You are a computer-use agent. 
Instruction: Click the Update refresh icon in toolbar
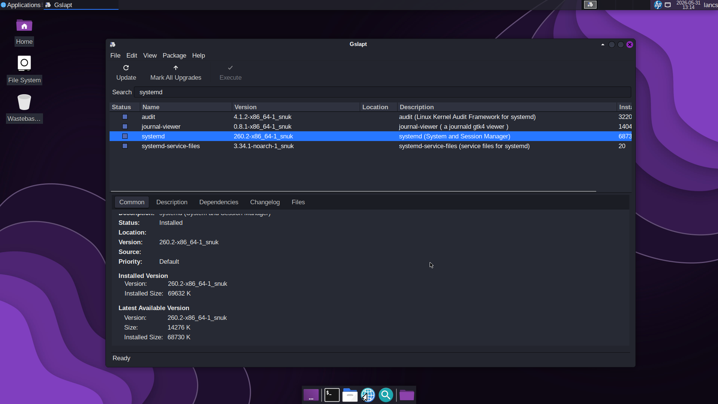(x=126, y=68)
